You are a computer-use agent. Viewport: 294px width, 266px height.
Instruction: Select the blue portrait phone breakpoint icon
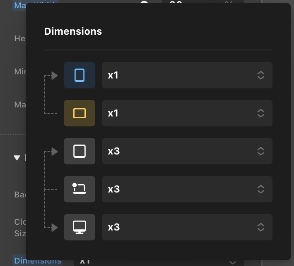point(80,75)
